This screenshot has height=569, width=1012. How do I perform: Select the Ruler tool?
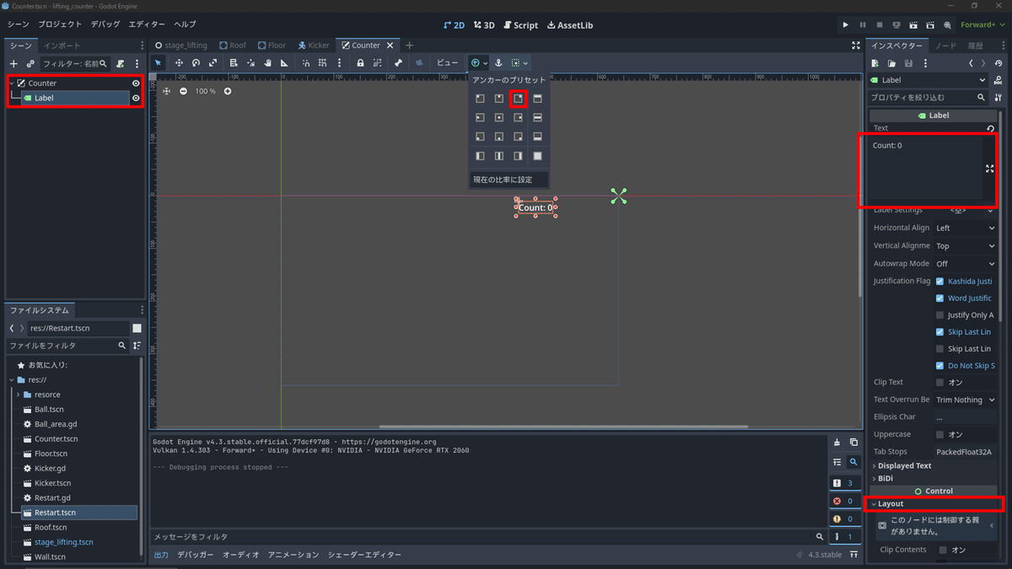[x=284, y=62]
